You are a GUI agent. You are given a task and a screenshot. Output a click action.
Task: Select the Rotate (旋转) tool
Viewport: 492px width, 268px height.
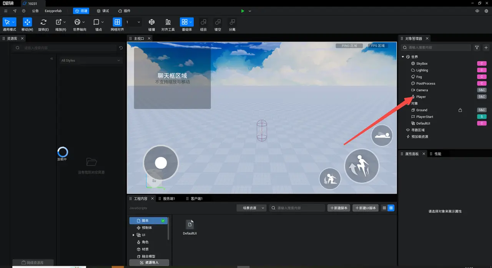click(43, 22)
